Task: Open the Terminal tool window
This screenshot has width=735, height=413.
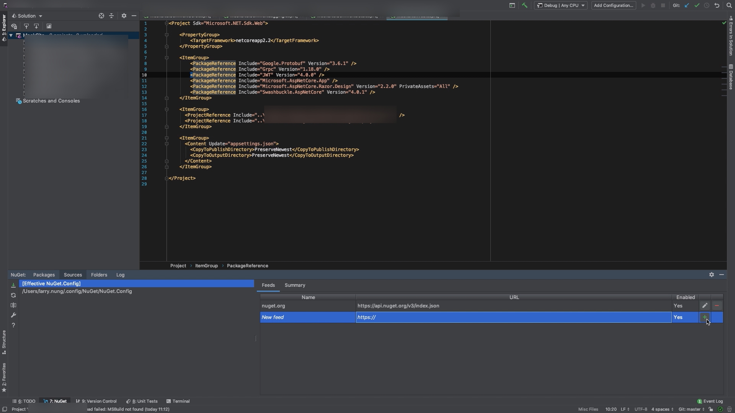Action: (178, 401)
